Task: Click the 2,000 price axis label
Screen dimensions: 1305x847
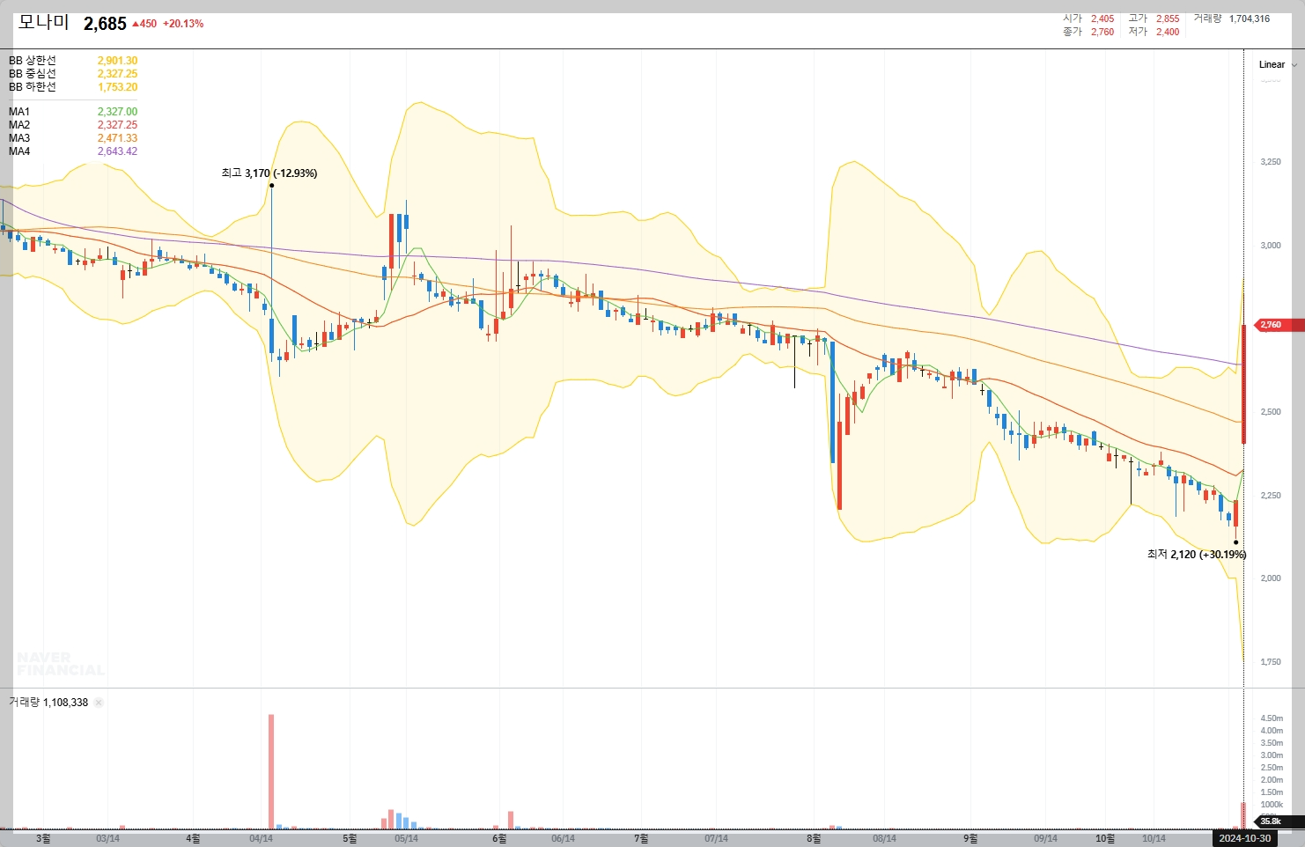Action: [1271, 578]
